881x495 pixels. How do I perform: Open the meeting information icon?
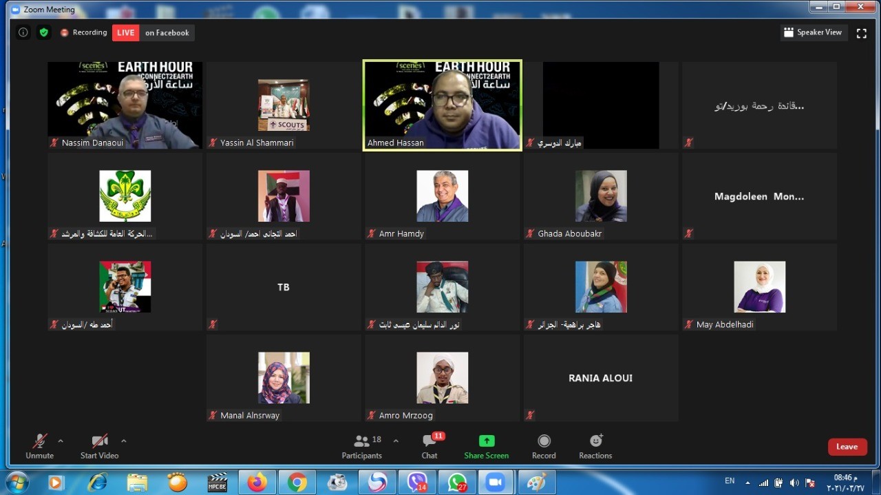(x=23, y=32)
